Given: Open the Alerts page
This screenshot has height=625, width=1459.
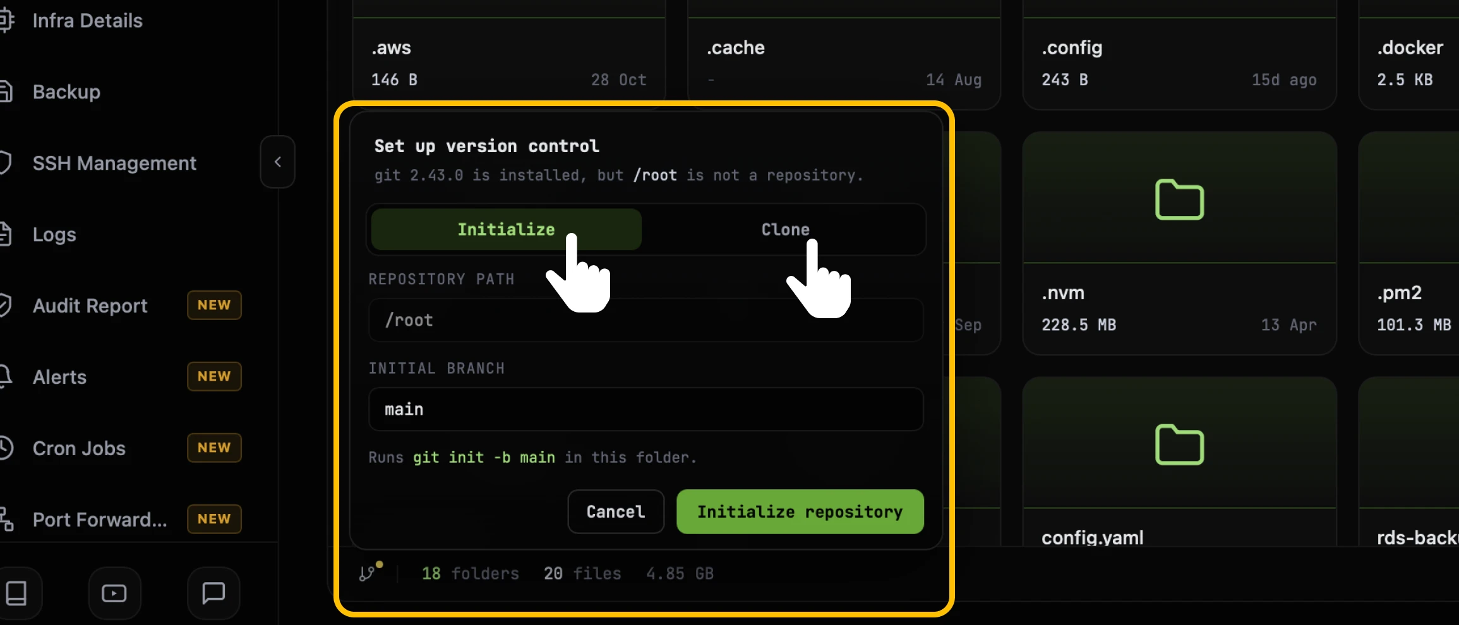Looking at the screenshot, I should (59, 378).
